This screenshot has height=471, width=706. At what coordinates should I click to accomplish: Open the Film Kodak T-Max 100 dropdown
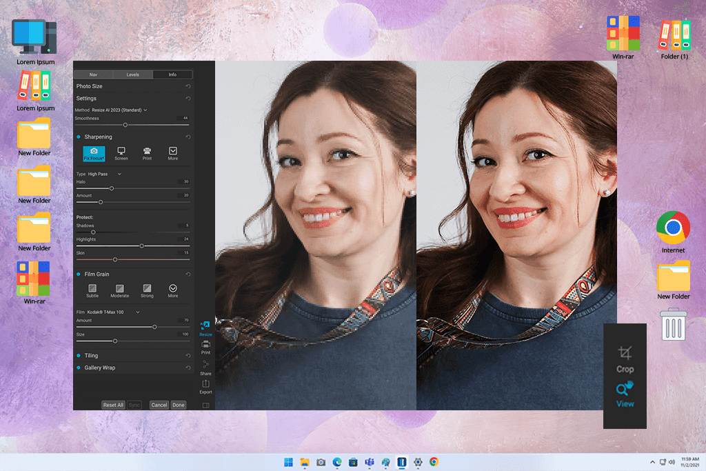pyautogui.click(x=113, y=312)
